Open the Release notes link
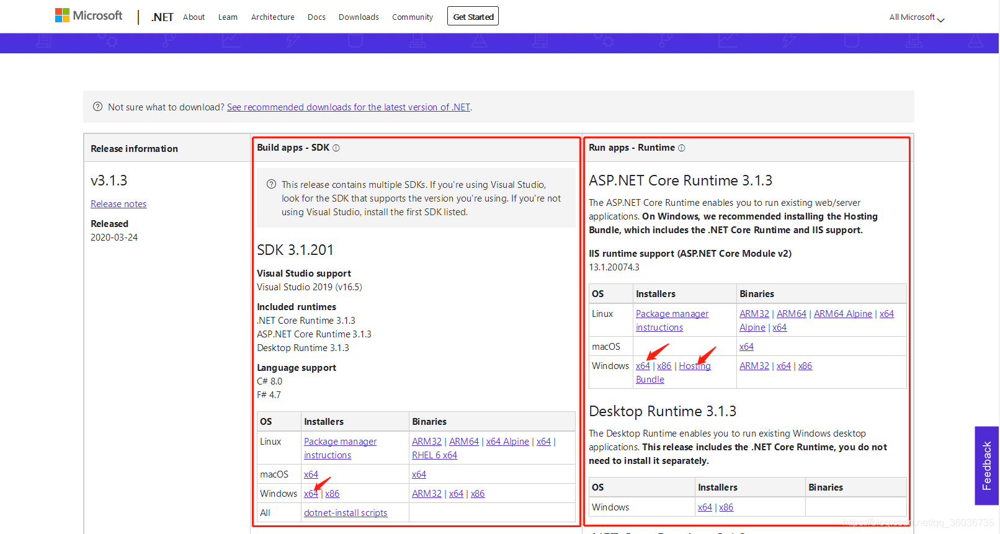Viewport: 1000px width, 534px height. click(x=118, y=204)
